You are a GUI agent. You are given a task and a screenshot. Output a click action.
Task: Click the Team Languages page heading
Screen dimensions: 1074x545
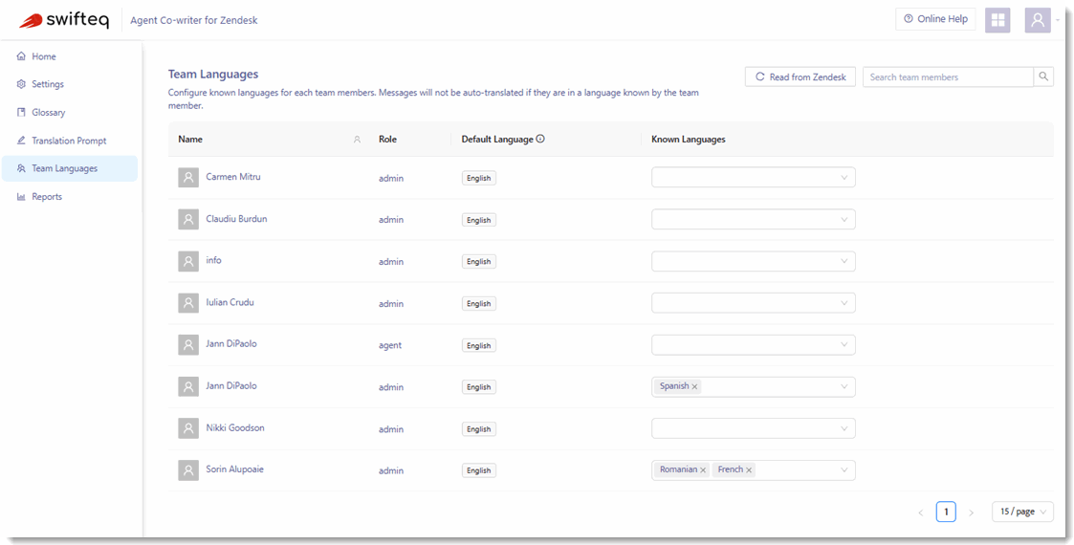(213, 74)
